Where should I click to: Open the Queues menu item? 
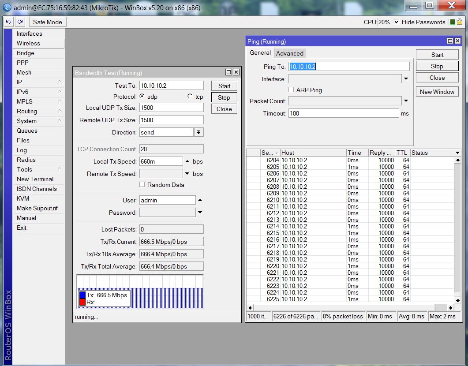coord(38,131)
